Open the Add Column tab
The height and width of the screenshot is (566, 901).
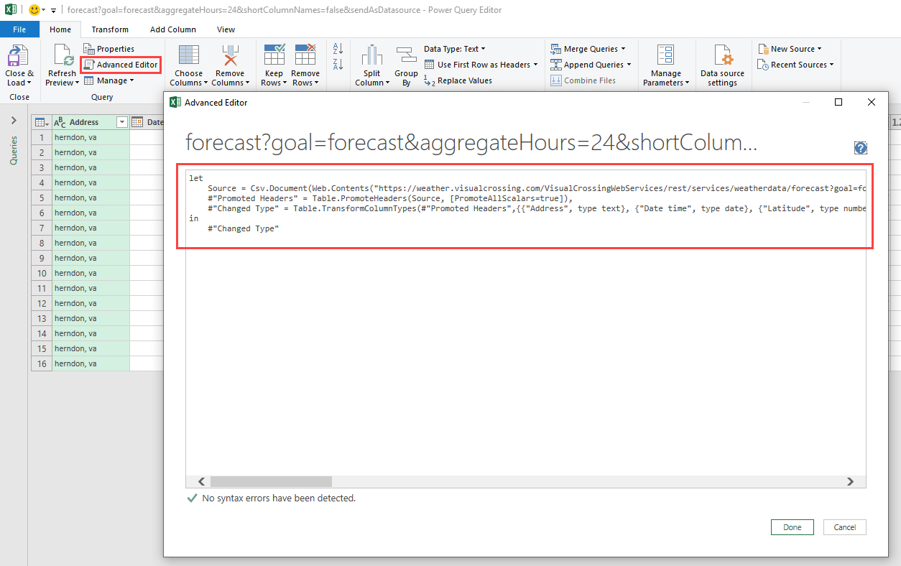172,29
